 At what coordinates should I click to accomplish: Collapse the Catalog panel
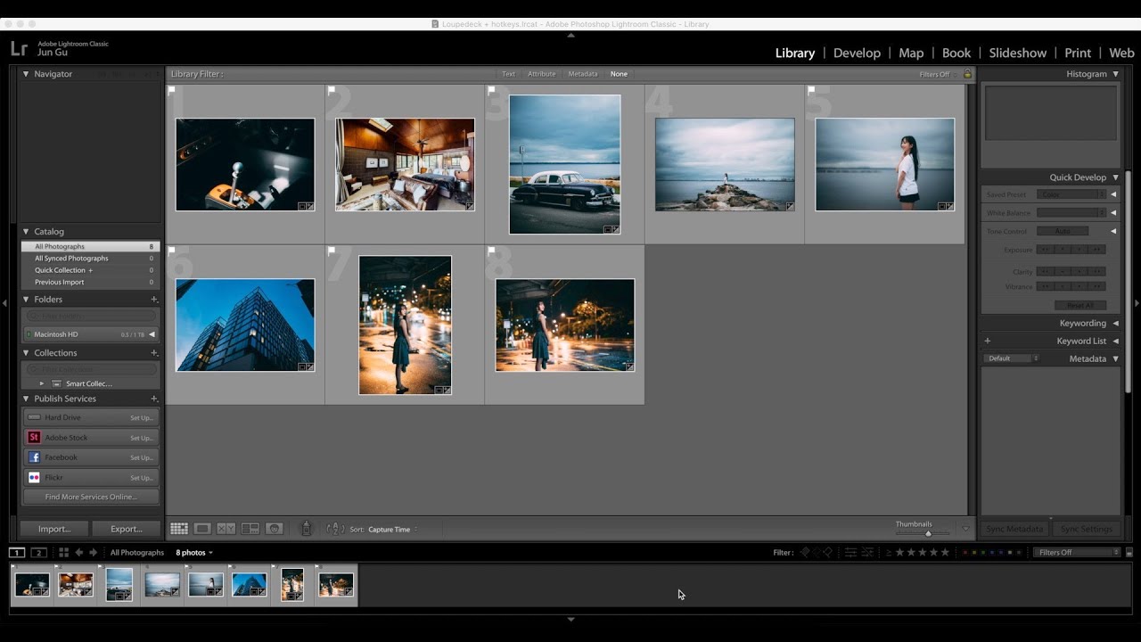pyautogui.click(x=26, y=232)
